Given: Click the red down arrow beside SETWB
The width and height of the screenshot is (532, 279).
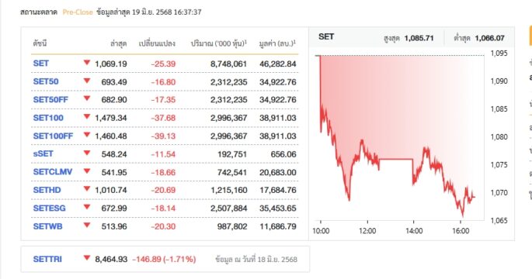Looking at the screenshot, I should point(87,225).
